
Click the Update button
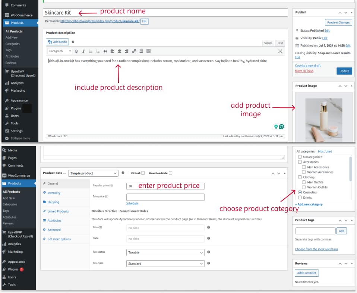coord(344,71)
